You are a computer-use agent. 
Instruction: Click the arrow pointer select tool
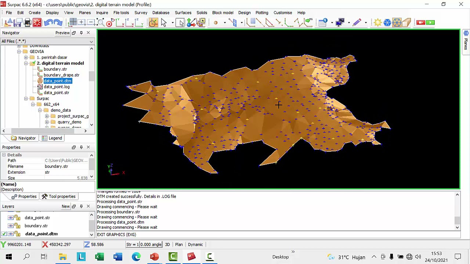click(x=164, y=23)
